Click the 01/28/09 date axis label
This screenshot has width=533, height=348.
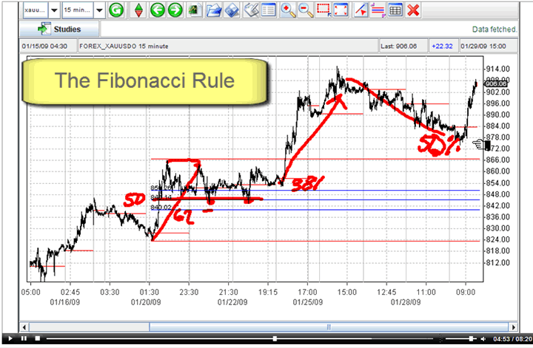click(406, 302)
